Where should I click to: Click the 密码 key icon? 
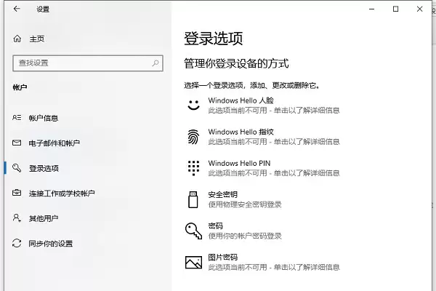click(193, 231)
